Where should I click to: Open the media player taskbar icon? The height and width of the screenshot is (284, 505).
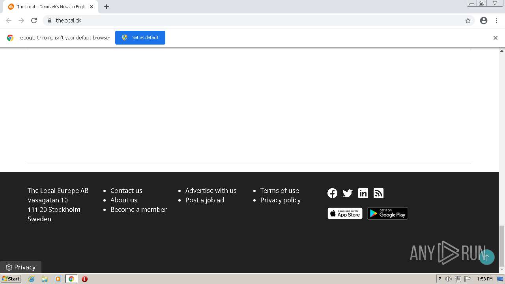58,279
